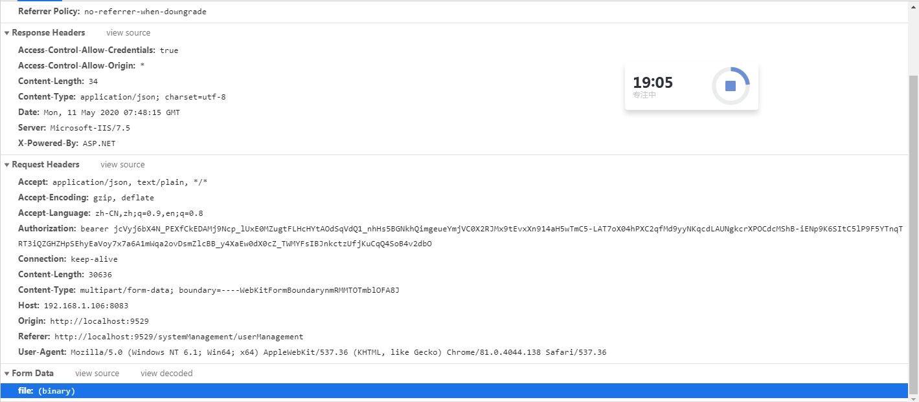Click the 19:05 countdown time display

click(653, 83)
